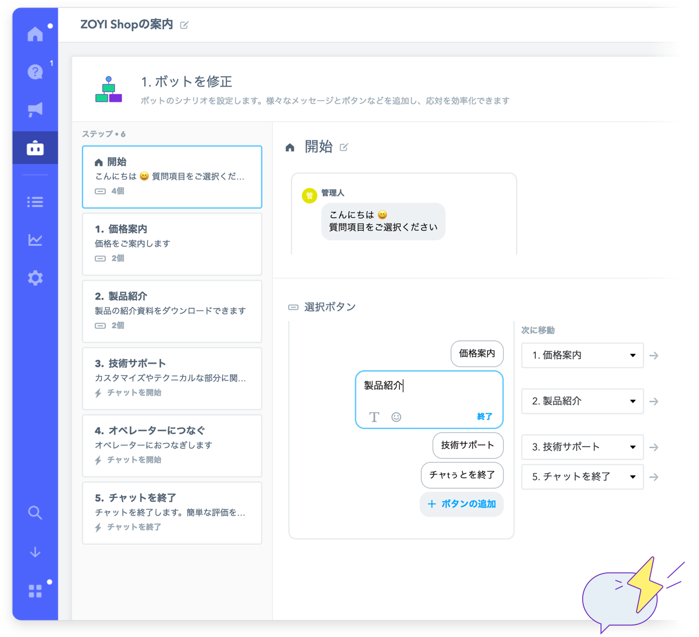Open the megaphone marketing icon

tap(35, 110)
